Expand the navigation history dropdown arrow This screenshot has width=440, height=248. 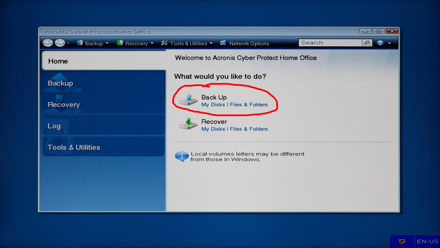coord(68,43)
